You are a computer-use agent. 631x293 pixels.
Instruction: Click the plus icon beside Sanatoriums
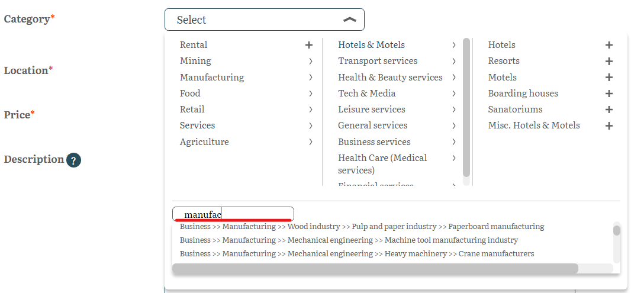coord(609,110)
